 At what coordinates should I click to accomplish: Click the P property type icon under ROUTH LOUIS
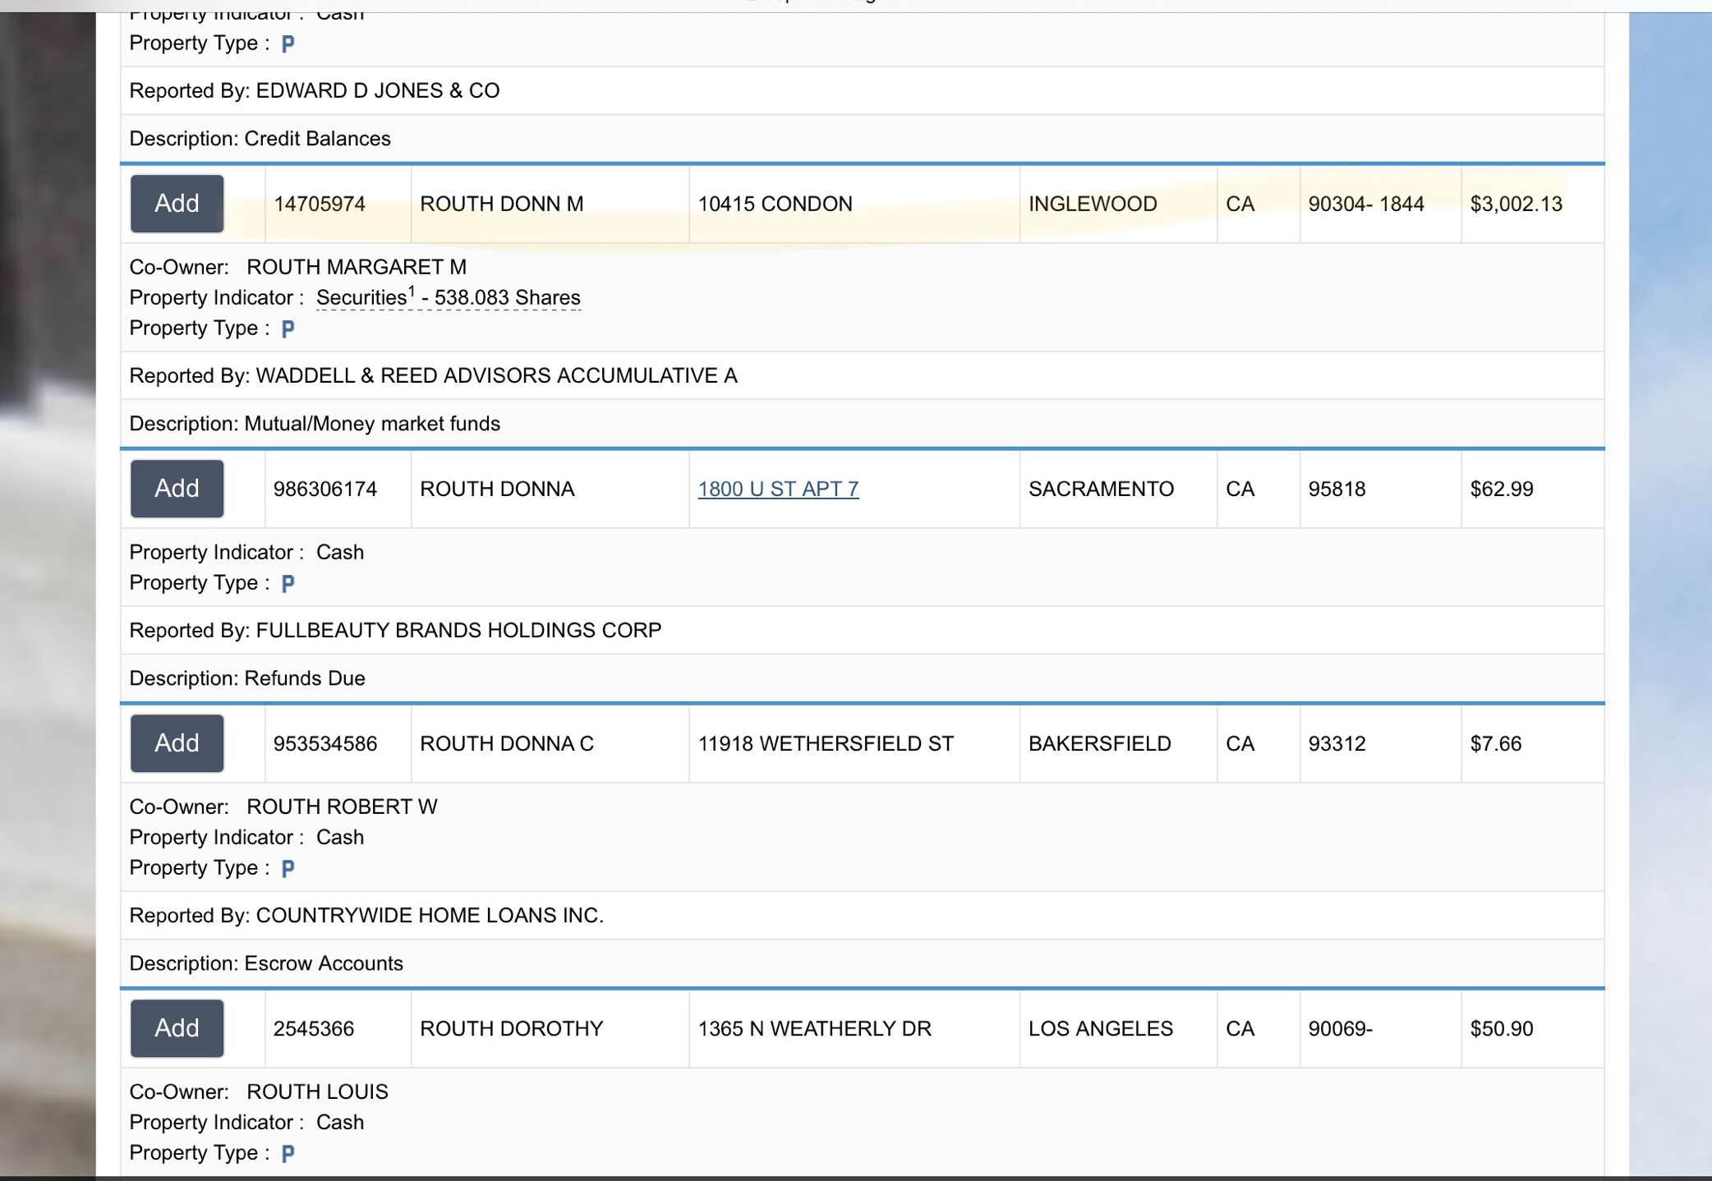click(x=288, y=1153)
